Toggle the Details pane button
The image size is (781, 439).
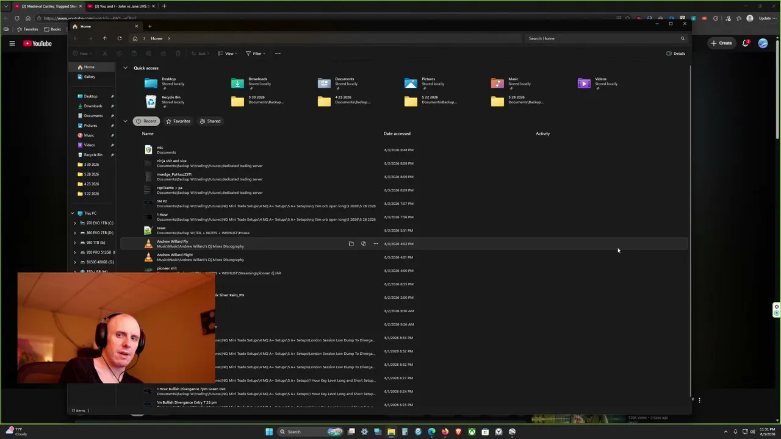(675, 54)
